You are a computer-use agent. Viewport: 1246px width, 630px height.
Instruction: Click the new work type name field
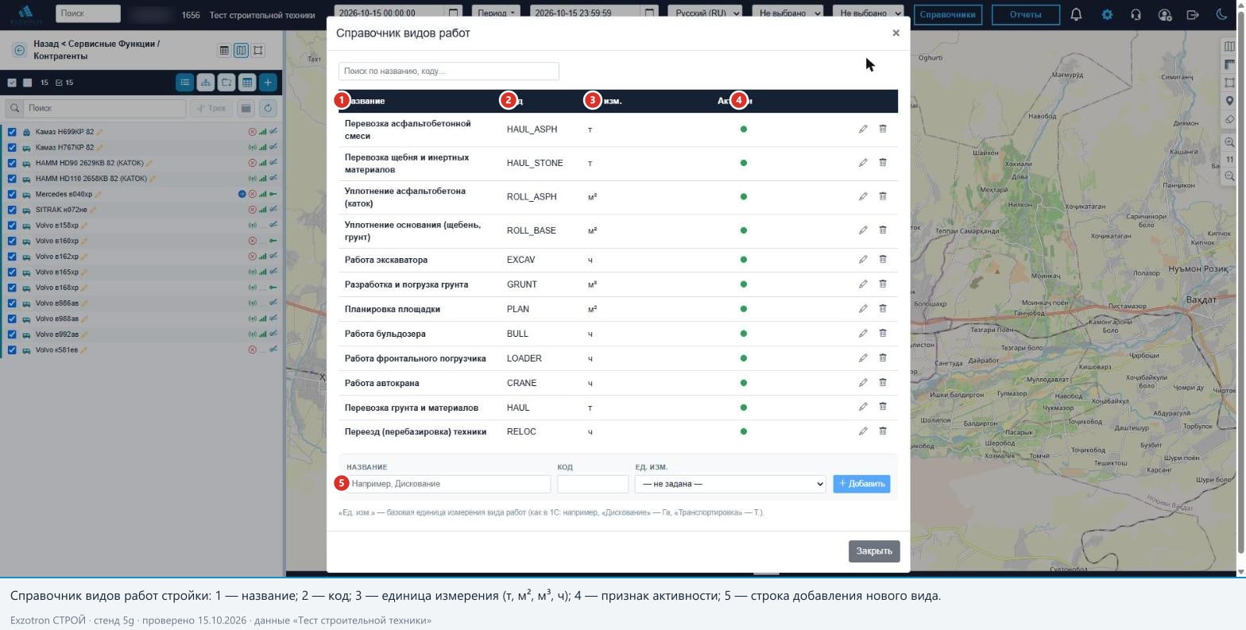click(x=449, y=484)
